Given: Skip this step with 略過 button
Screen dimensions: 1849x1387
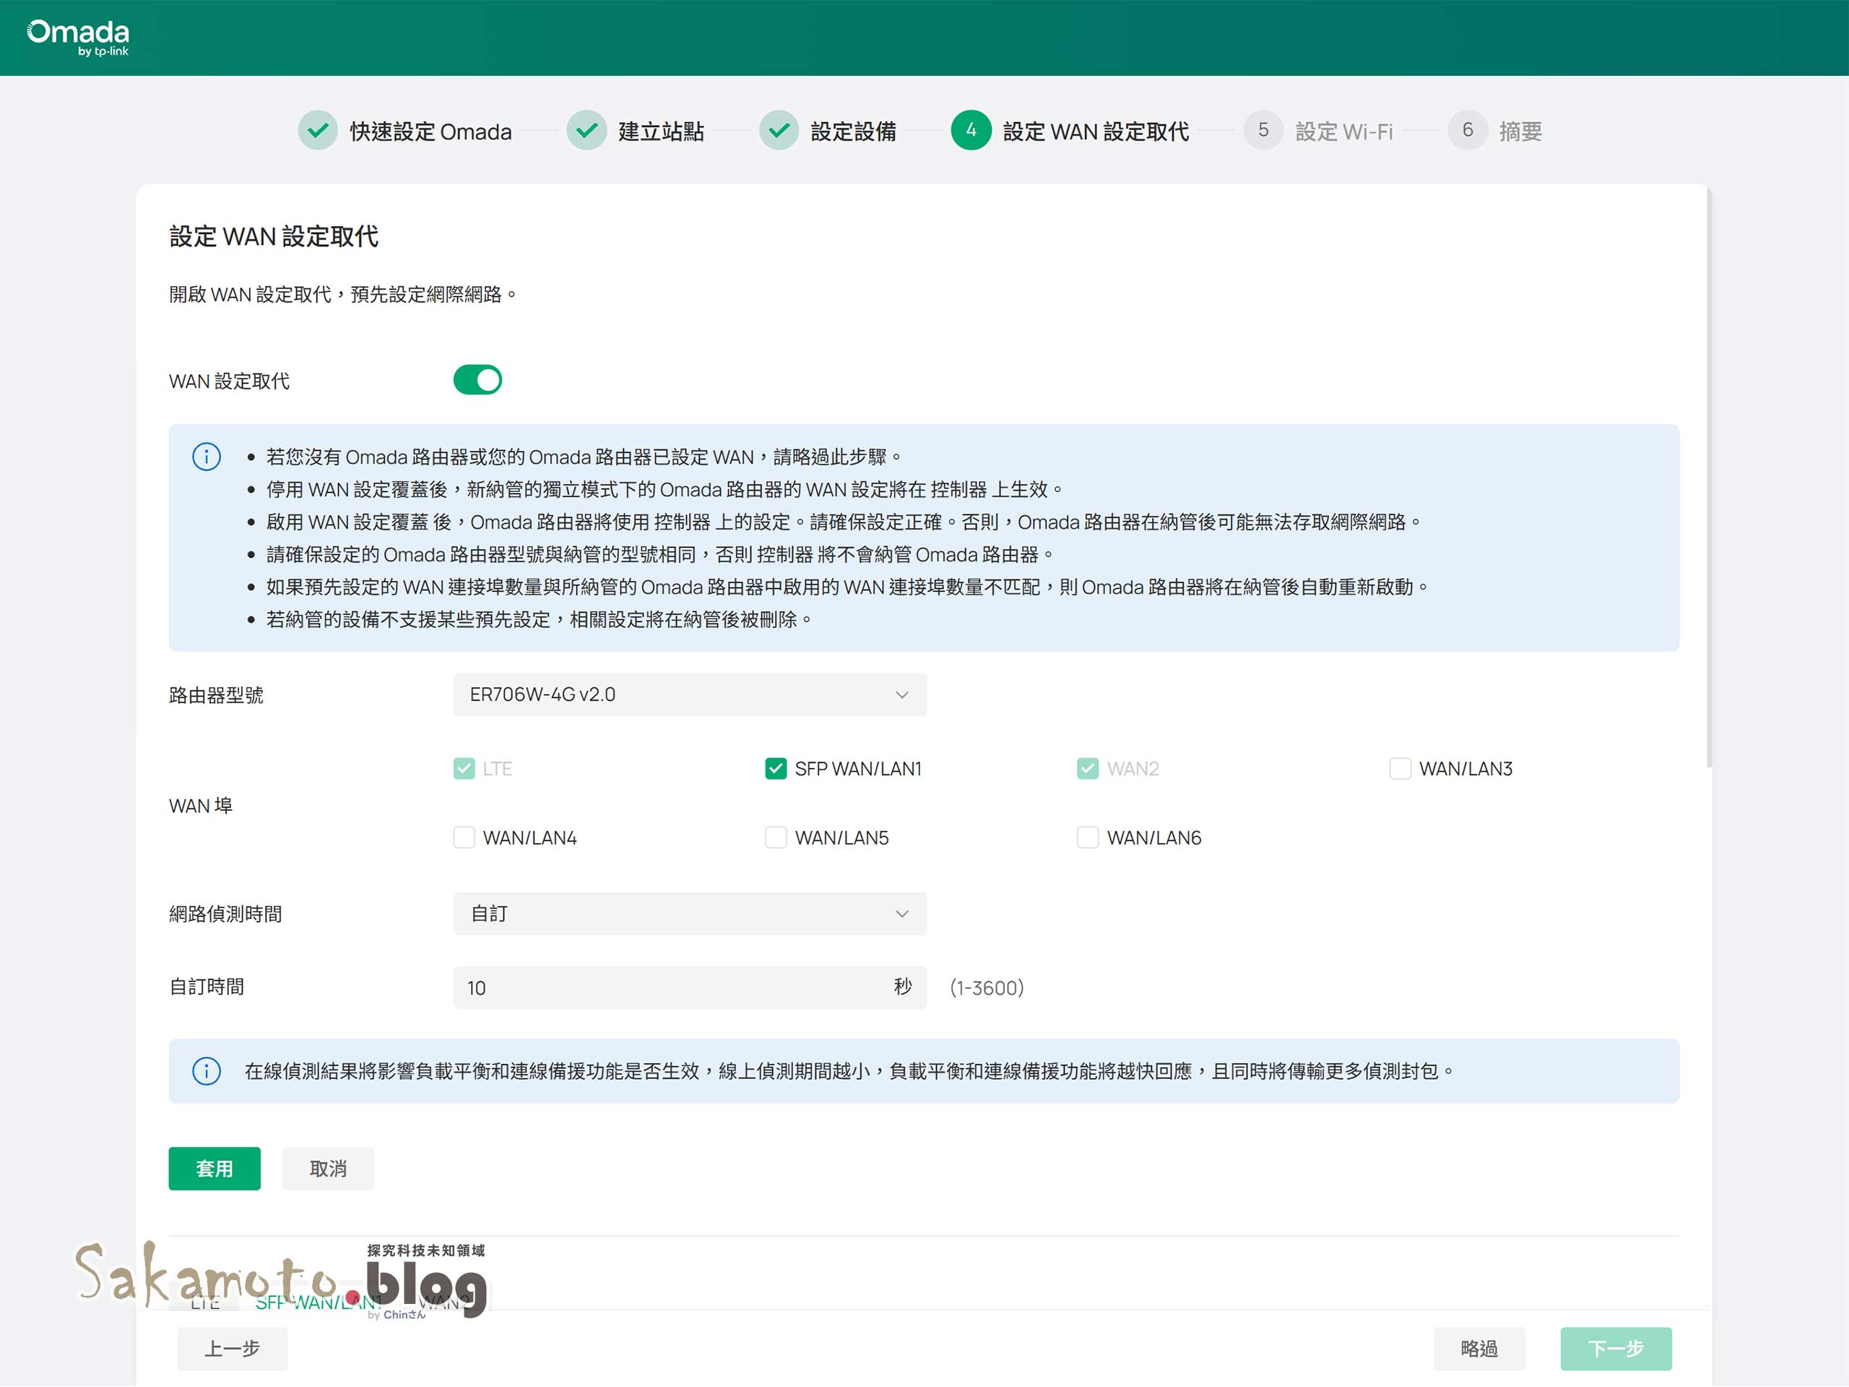Looking at the screenshot, I should click(x=1479, y=1349).
